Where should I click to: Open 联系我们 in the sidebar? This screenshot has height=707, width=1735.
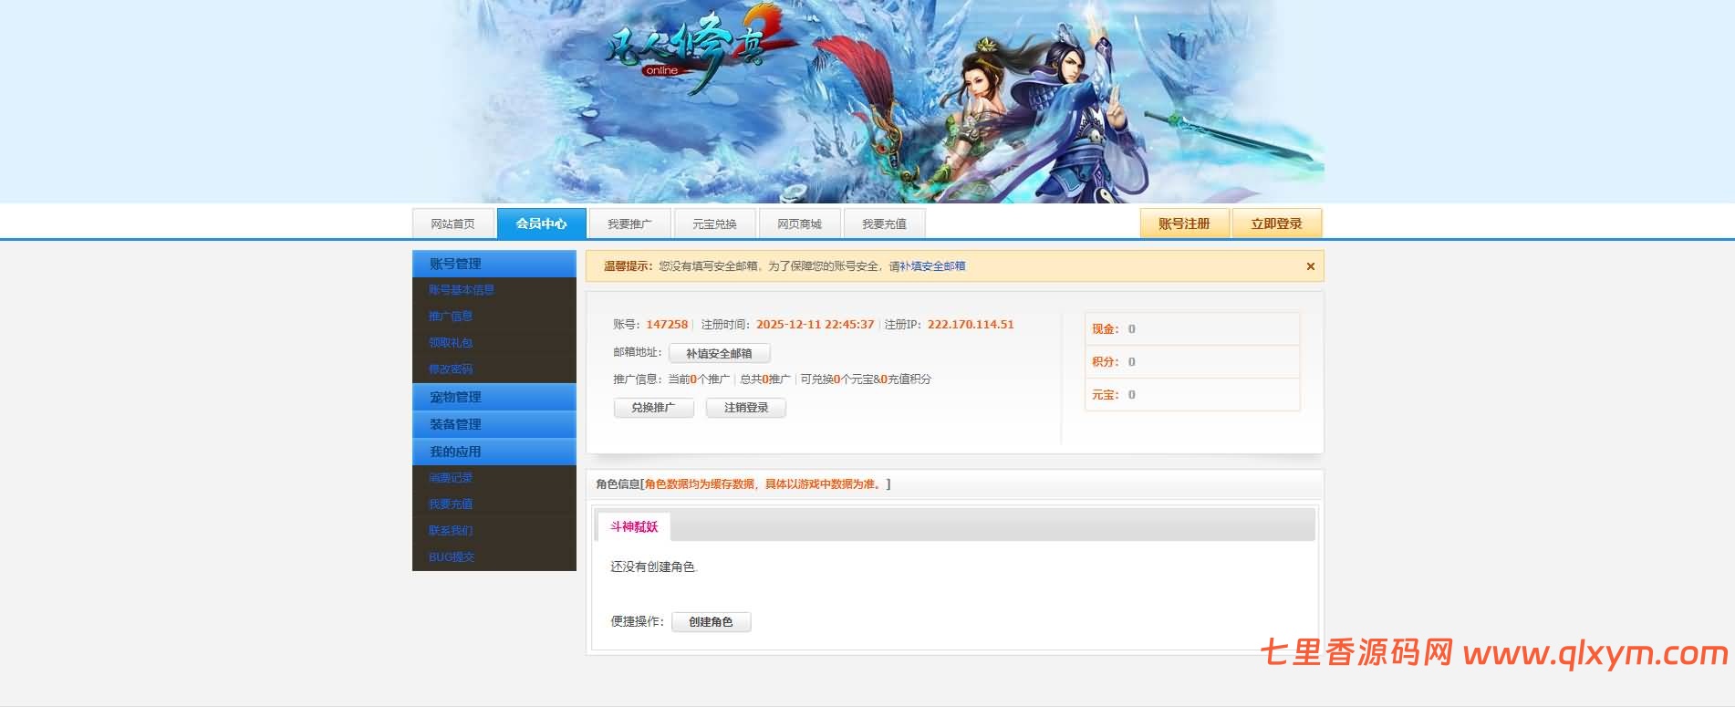(x=451, y=531)
